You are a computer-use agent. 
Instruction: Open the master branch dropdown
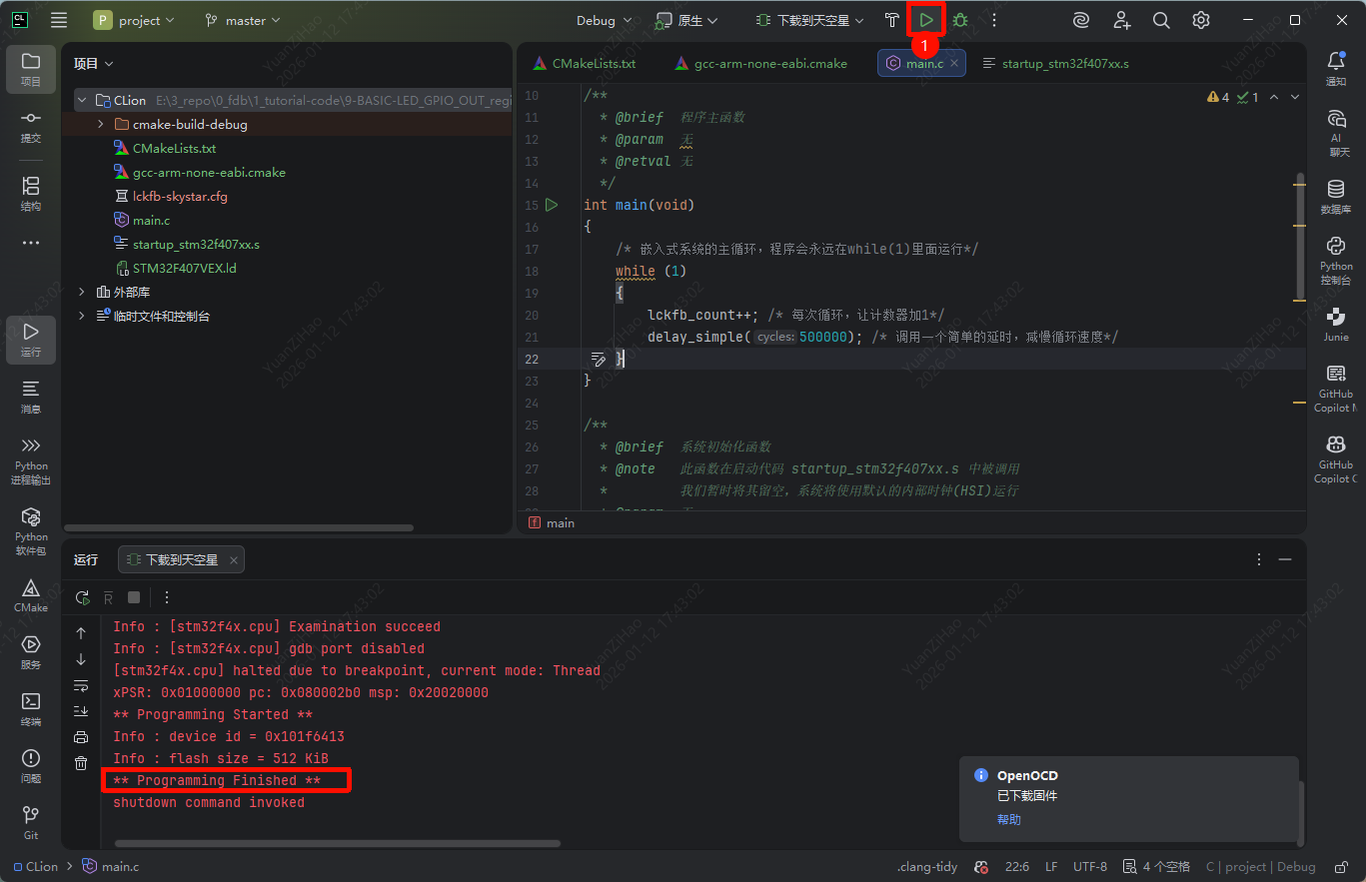point(243,20)
